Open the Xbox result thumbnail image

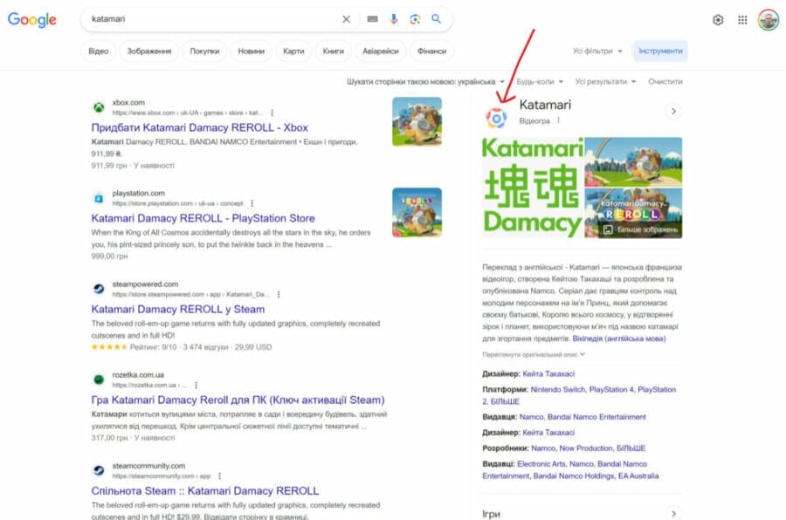click(417, 122)
